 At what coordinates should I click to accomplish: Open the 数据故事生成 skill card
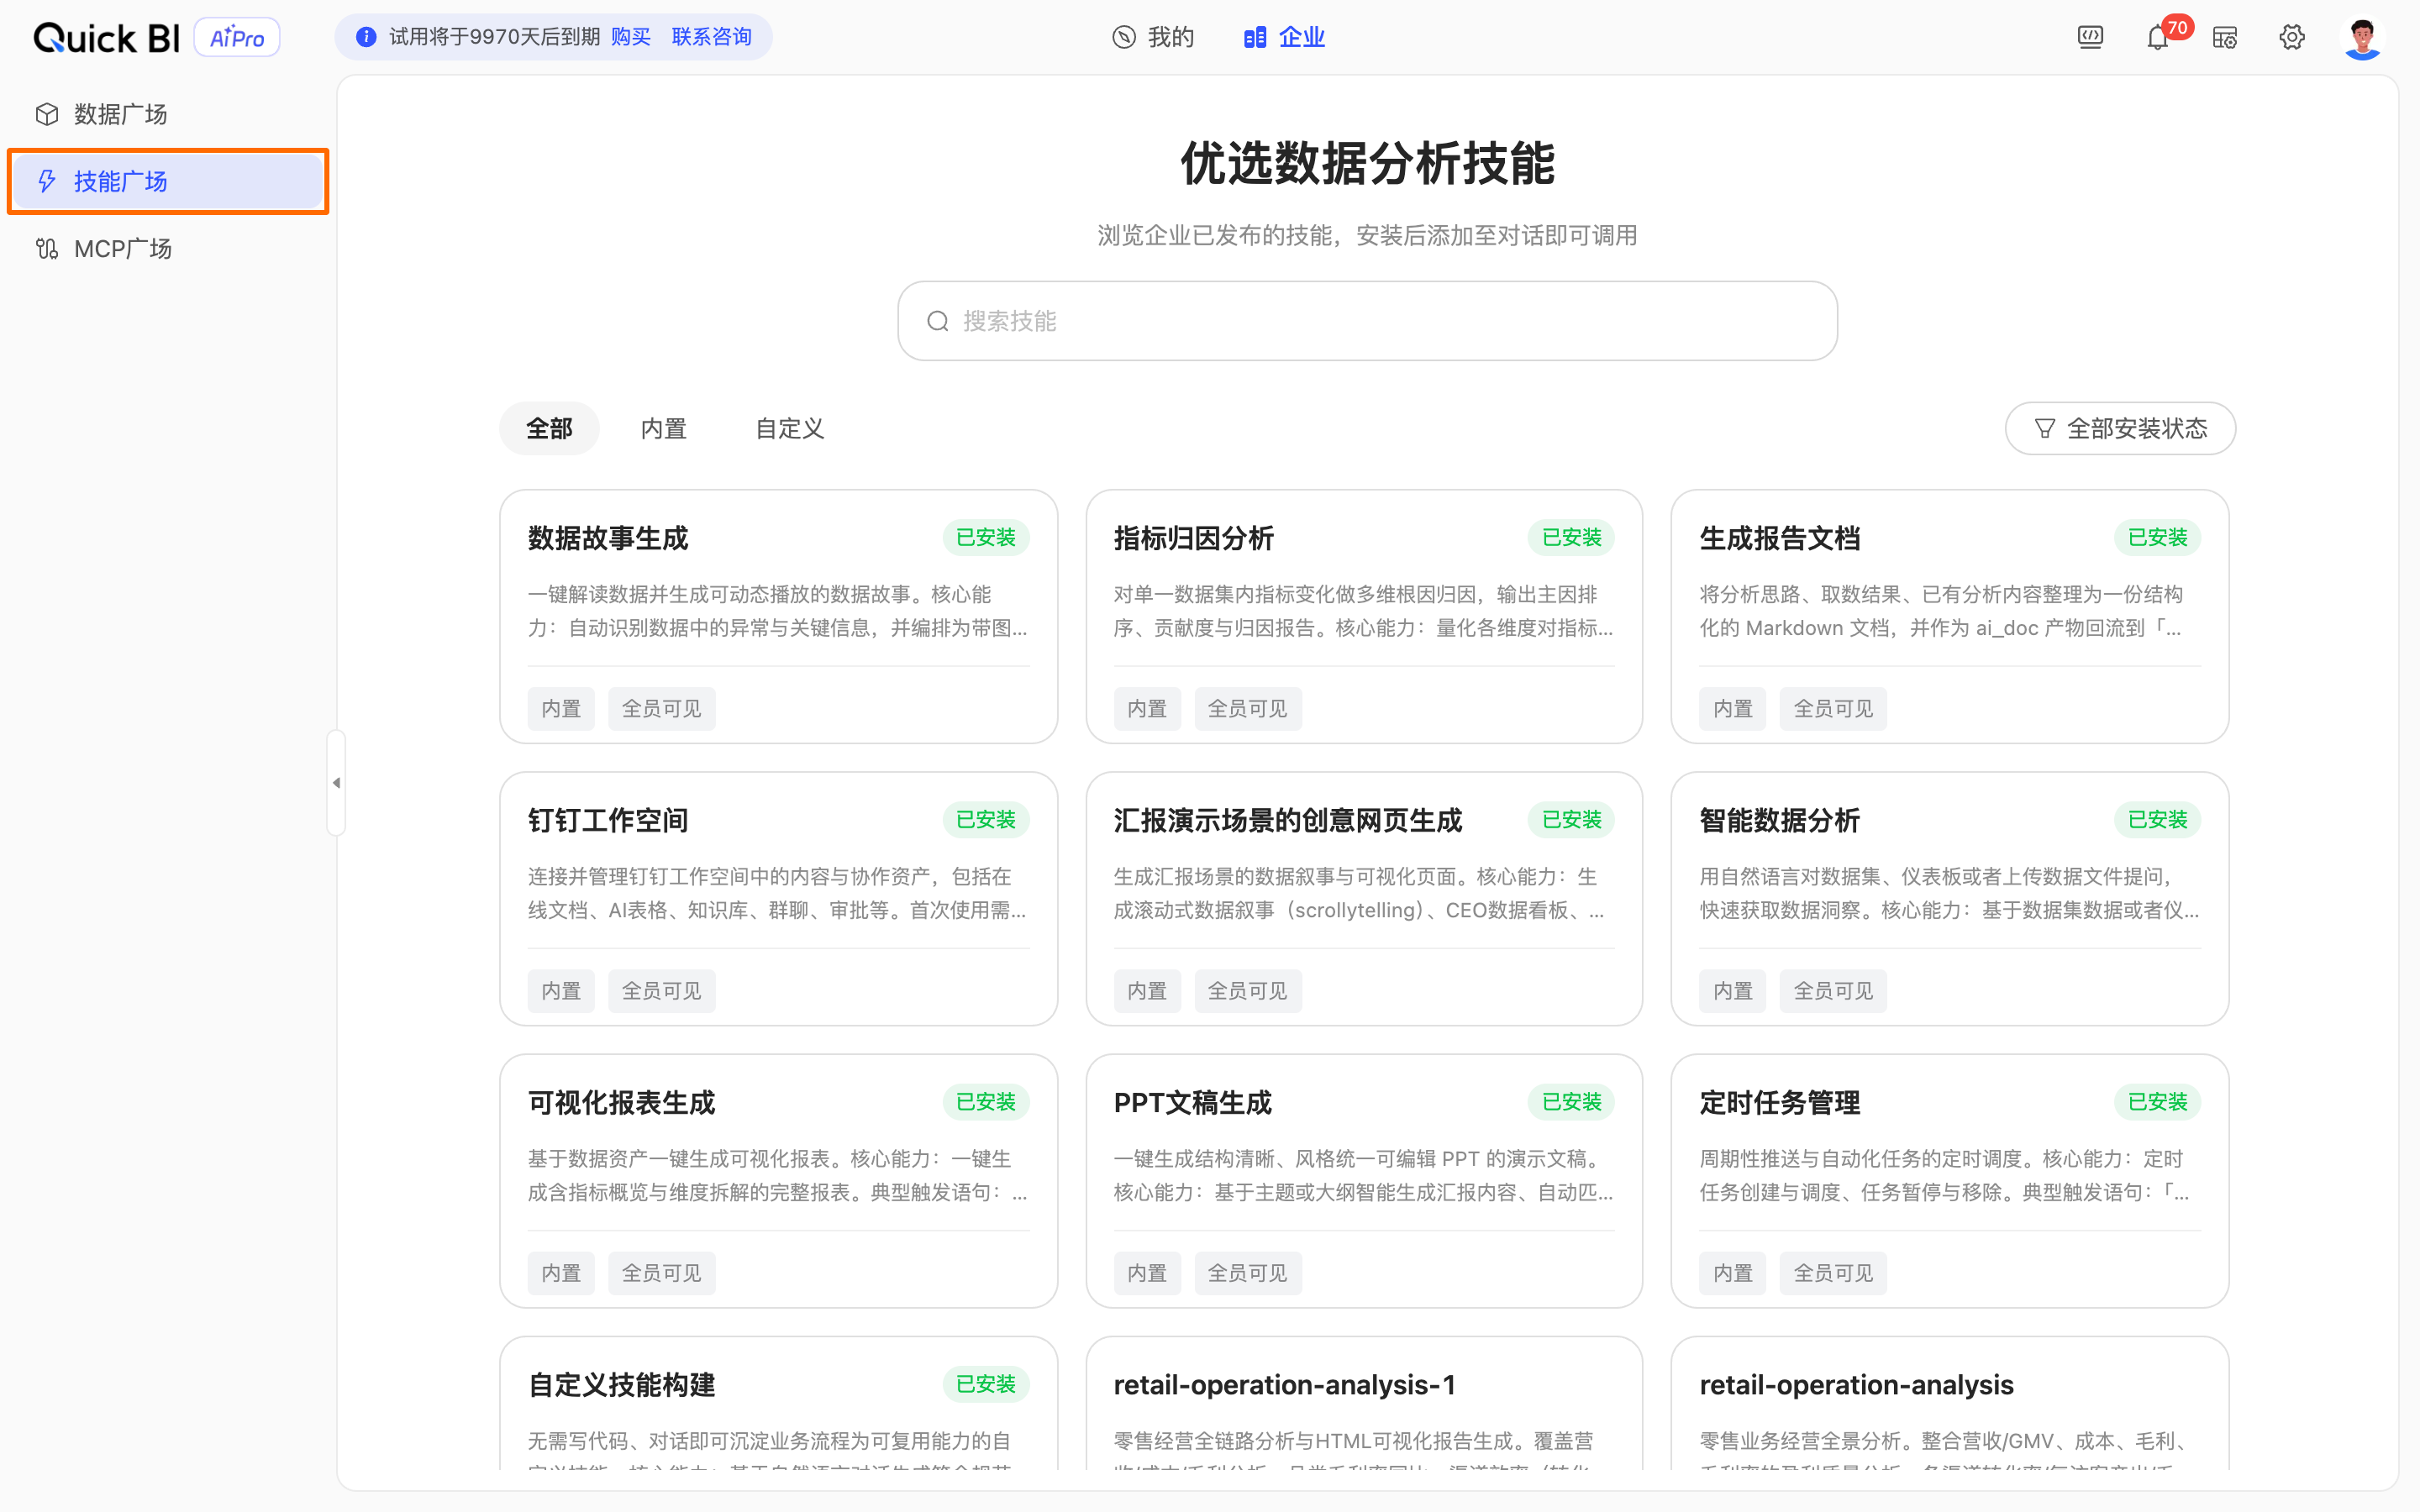(778, 616)
